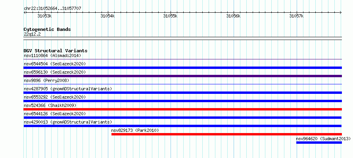Viewport: 353px width, 158px height.
Task: Click the Cytogenetic Bands track title
Action: point(47,29)
